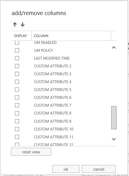Dismiss dialog with cancel button
129x176 pixels.
pyautogui.click(x=99, y=169)
